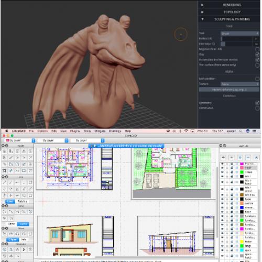Viewport: 262px width, 262px height.
Task: Click the green Trees layer color swatch
Action: 242,172
